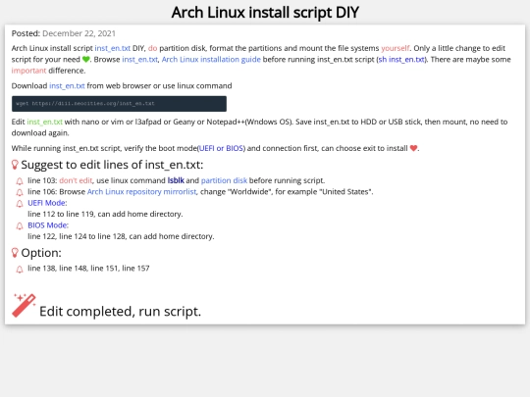This screenshot has width=530, height=397.
Task: Click "Suggest to edit lines of inst_en.txt:" heading
Action: click(112, 165)
